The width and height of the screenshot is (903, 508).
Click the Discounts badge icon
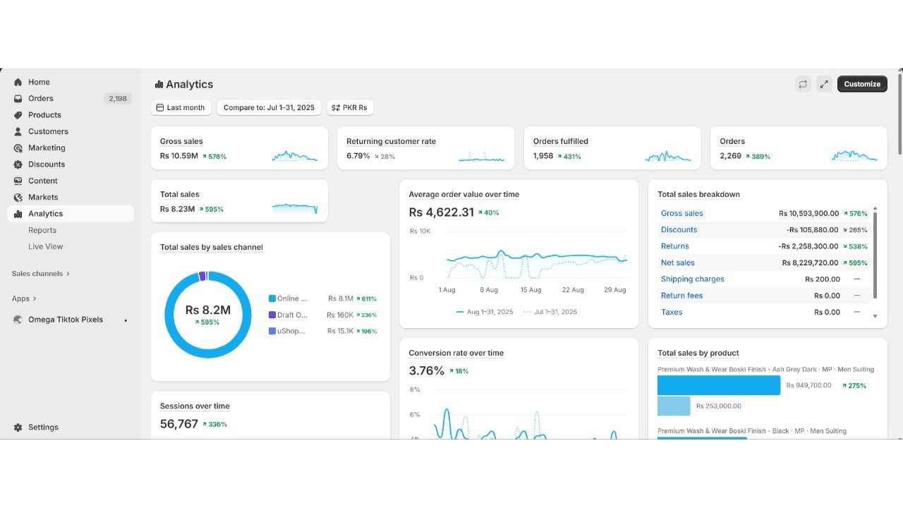click(x=18, y=164)
